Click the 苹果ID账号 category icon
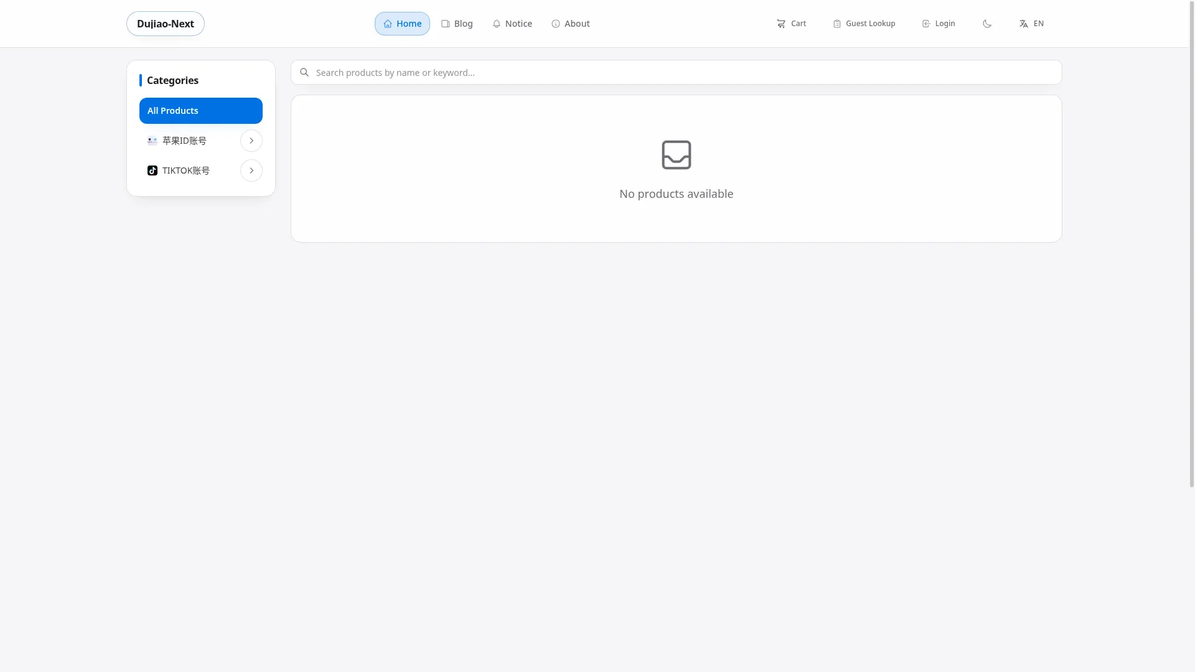 click(x=152, y=141)
